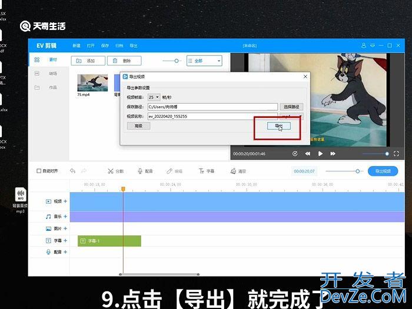
Task: Open the 转场 transitions panel icon
Action: click(x=37, y=74)
